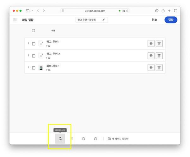Click the insert page icon in bottom toolbar
190x157 pixels.
(x=60, y=139)
